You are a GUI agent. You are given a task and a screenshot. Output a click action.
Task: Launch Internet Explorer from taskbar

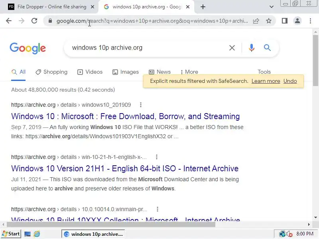[x=37, y=234]
